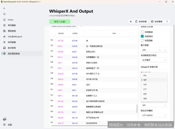Enable the 标签阴影 checkbox
175x129 pixels.
pyautogui.click(x=142, y=41)
